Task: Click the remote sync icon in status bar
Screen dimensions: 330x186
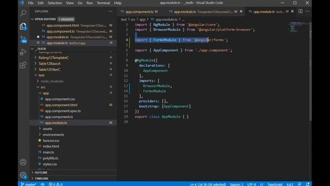Action: click(x=42, y=184)
